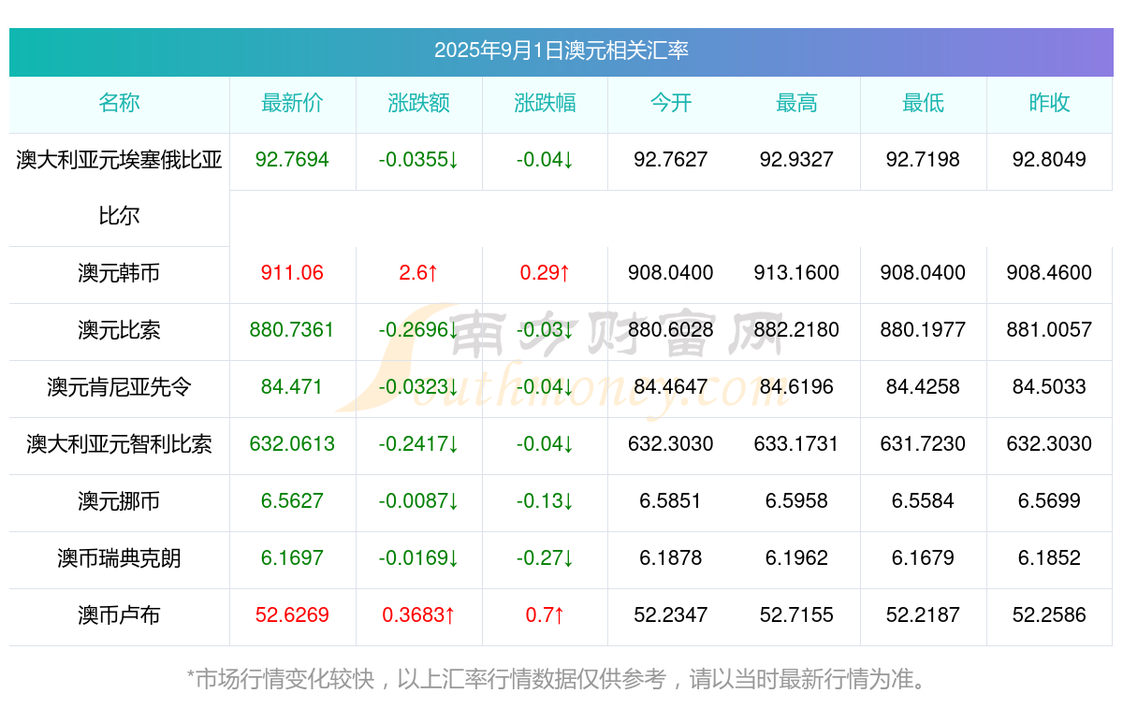Image resolution: width=1123 pixels, height=708 pixels.
Task: Click previous close 908.4600
Action: pos(1049,273)
